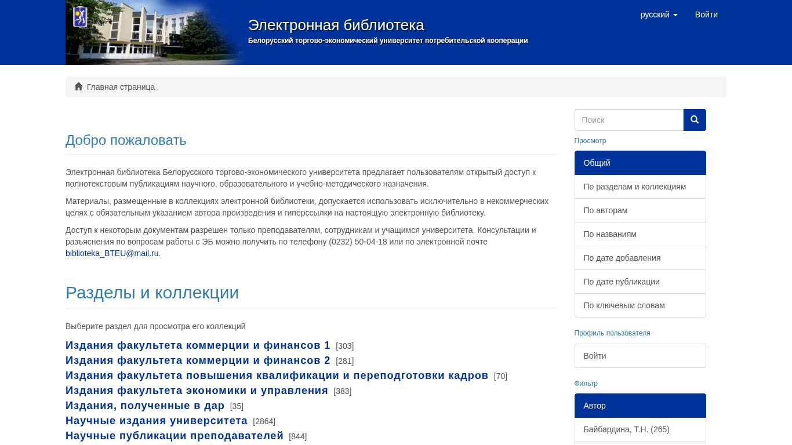Open the русский language dropdown
The image size is (792, 445).
[x=658, y=14]
